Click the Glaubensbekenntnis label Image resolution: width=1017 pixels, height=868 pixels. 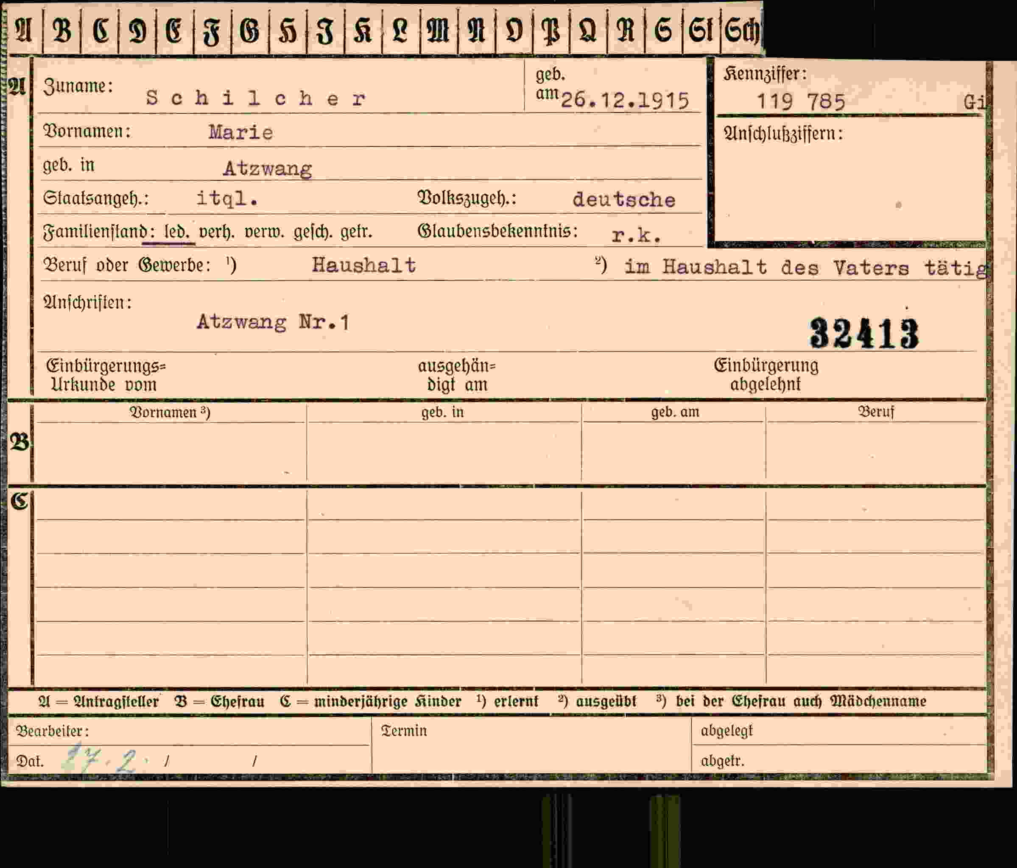pyautogui.click(x=498, y=231)
